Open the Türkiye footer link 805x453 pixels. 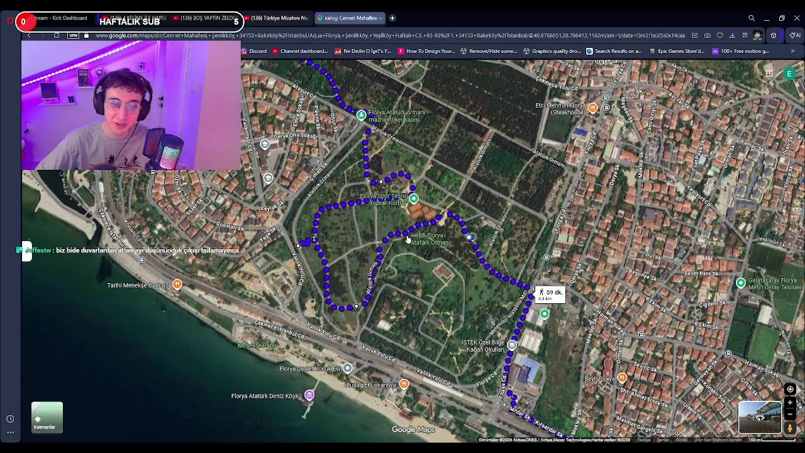click(644, 440)
